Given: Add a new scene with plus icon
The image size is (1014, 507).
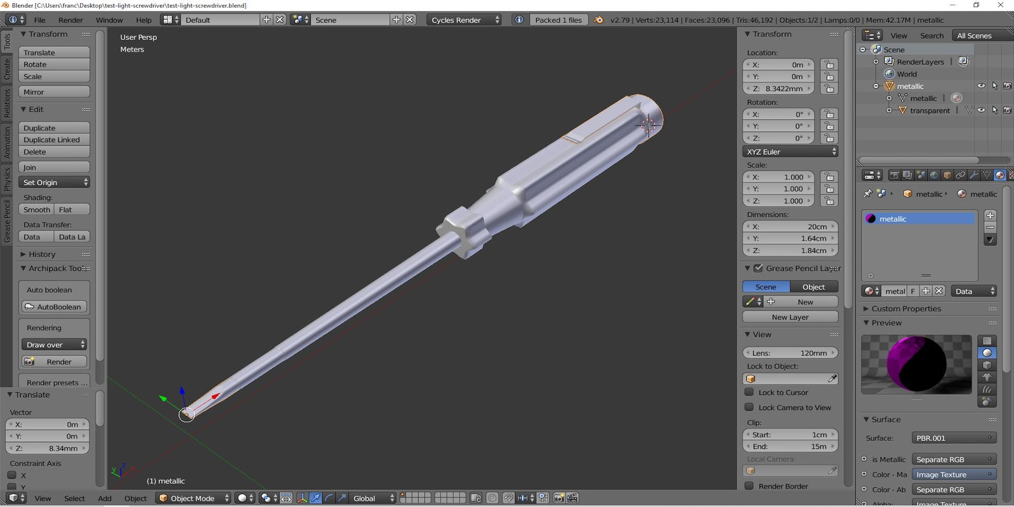Looking at the screenshot, I should [396, 20].
